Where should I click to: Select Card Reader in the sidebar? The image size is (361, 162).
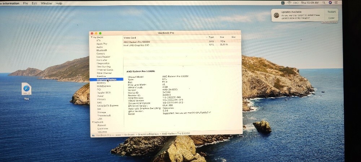[x=103, y=57]
